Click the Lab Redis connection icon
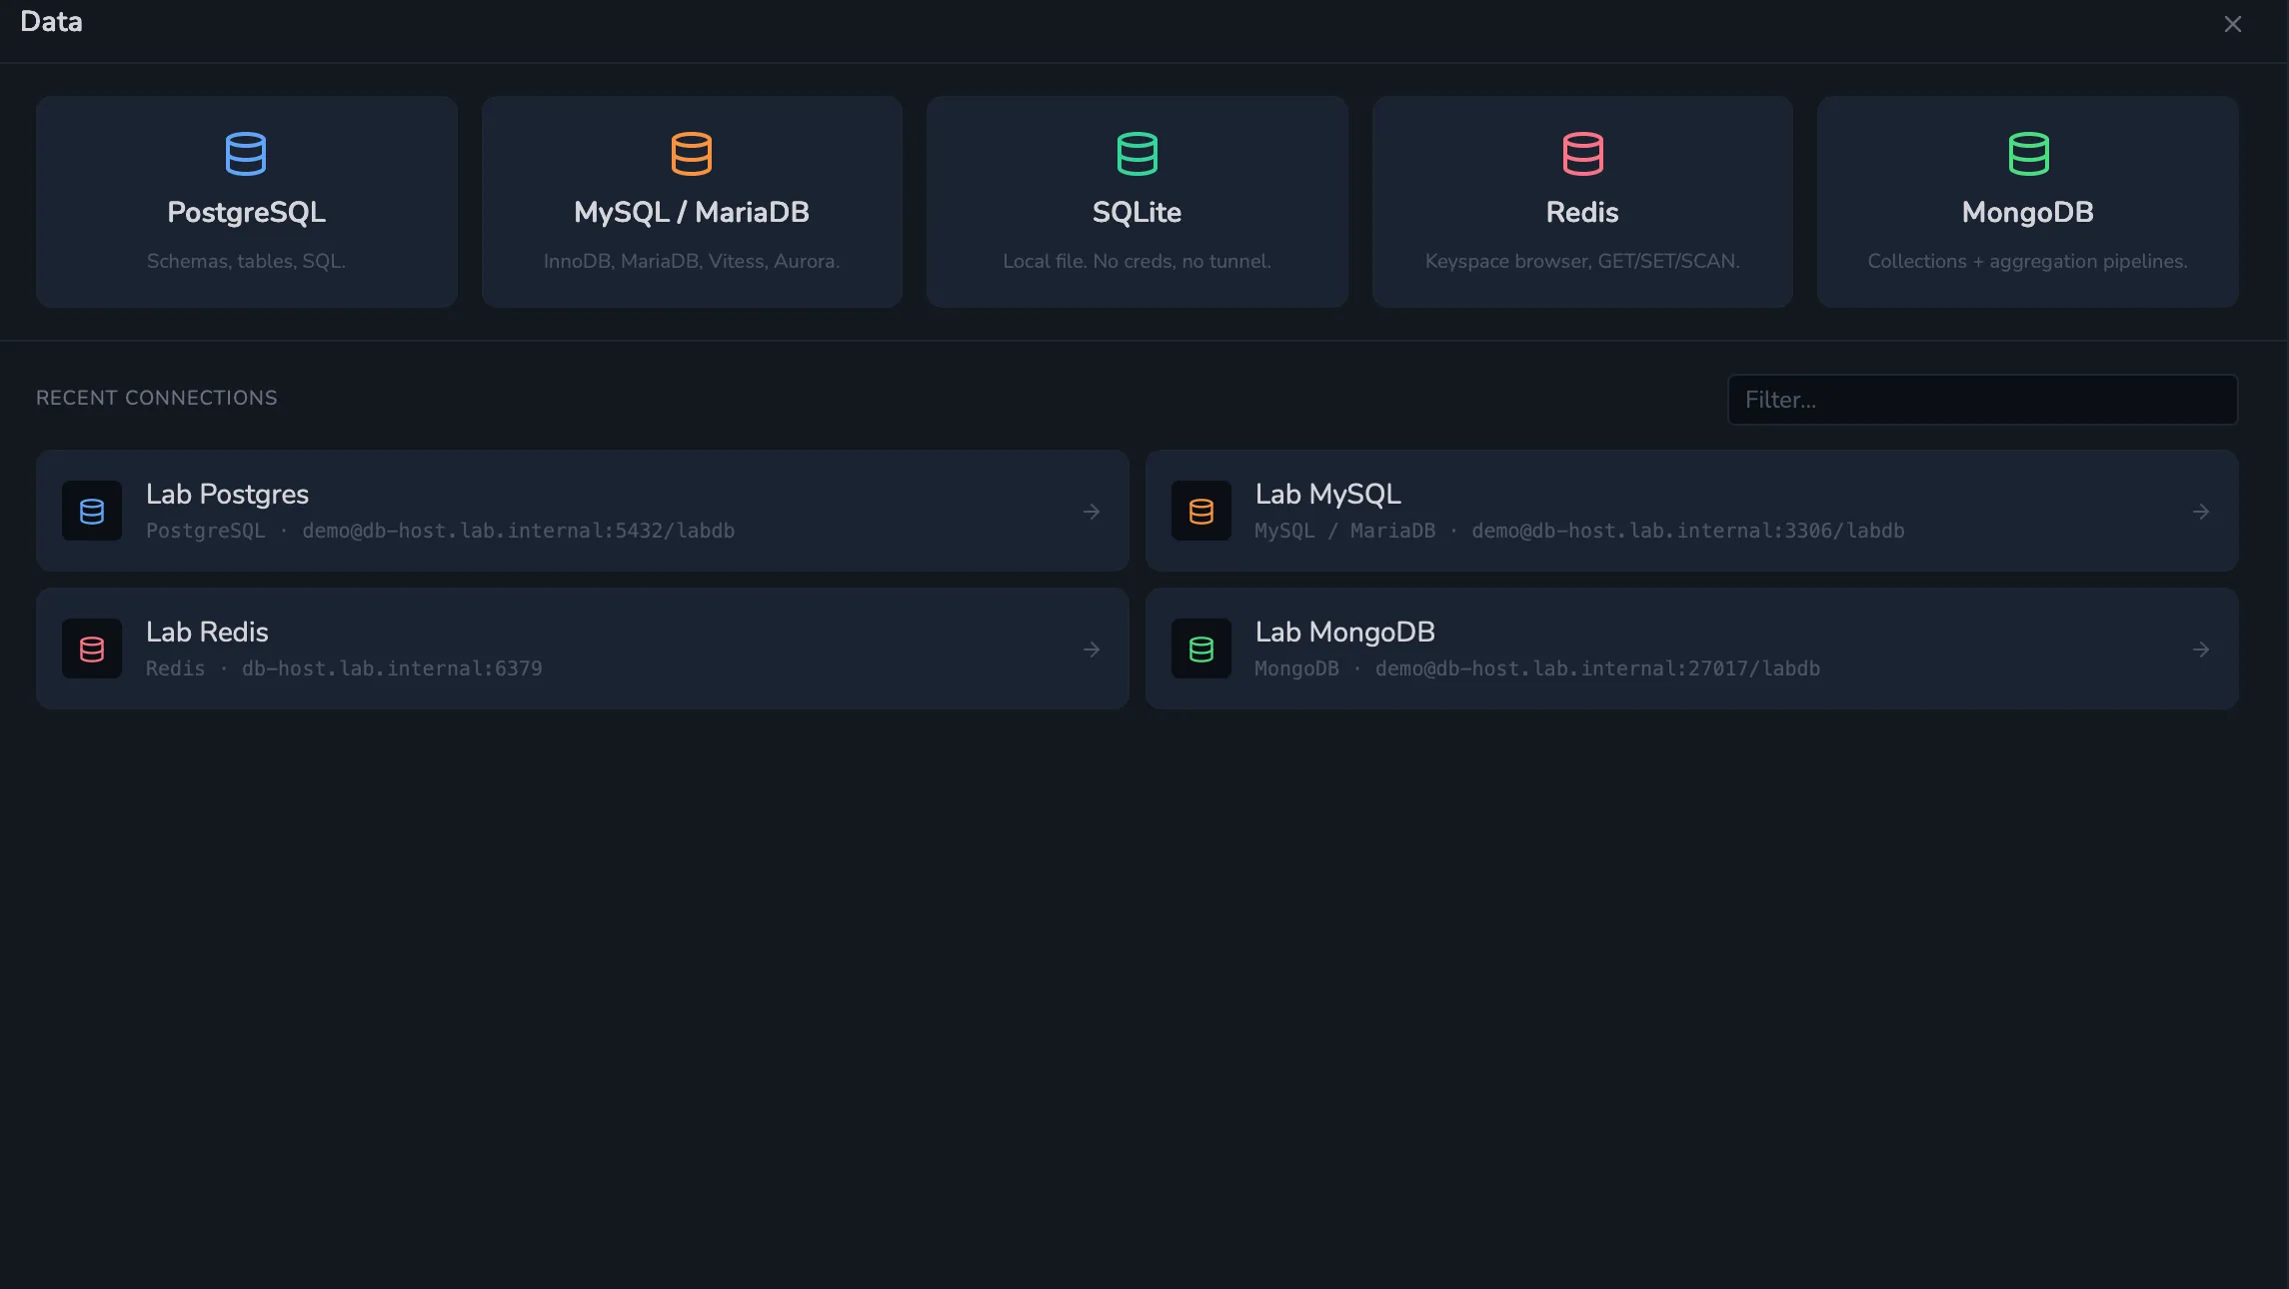 coord(92,648)
